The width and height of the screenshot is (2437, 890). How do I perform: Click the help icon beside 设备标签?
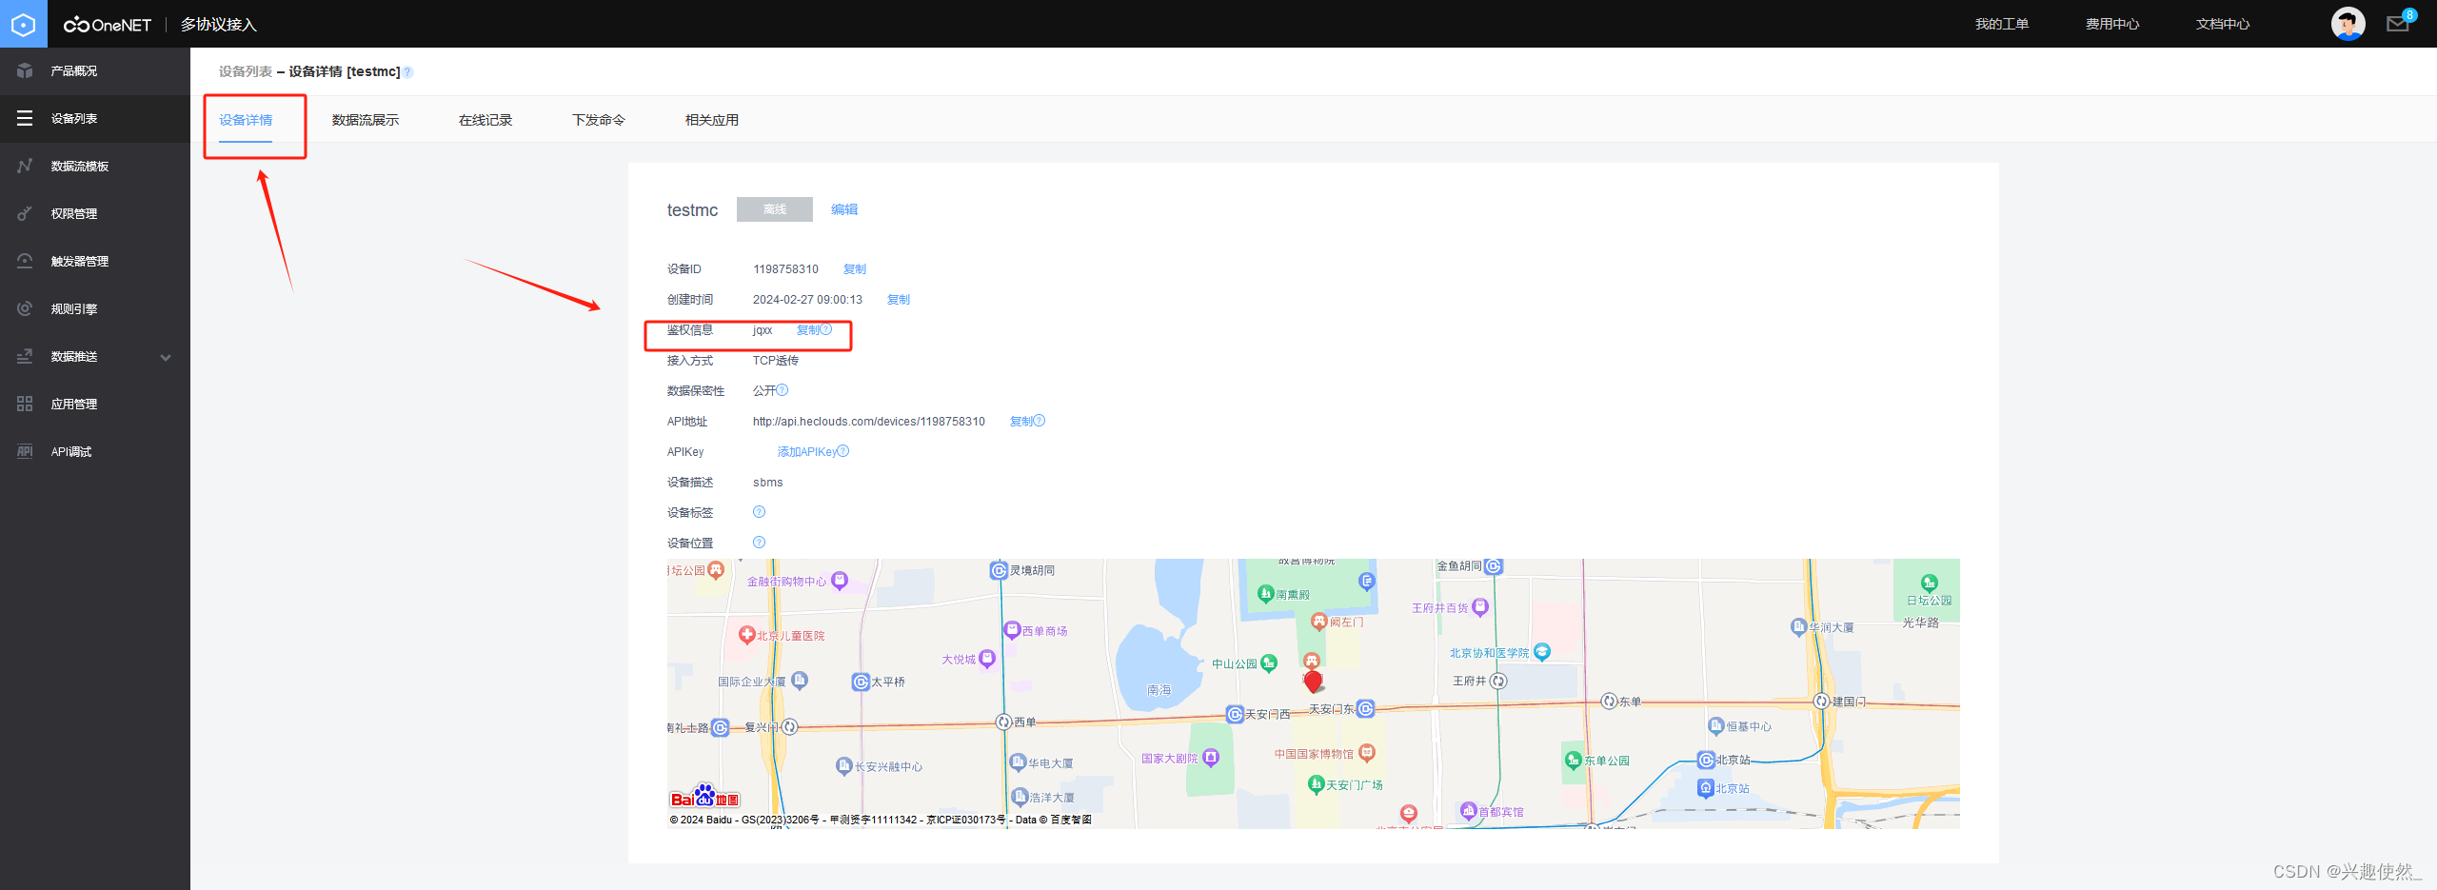pyautogui.click(x=759, y=512)
